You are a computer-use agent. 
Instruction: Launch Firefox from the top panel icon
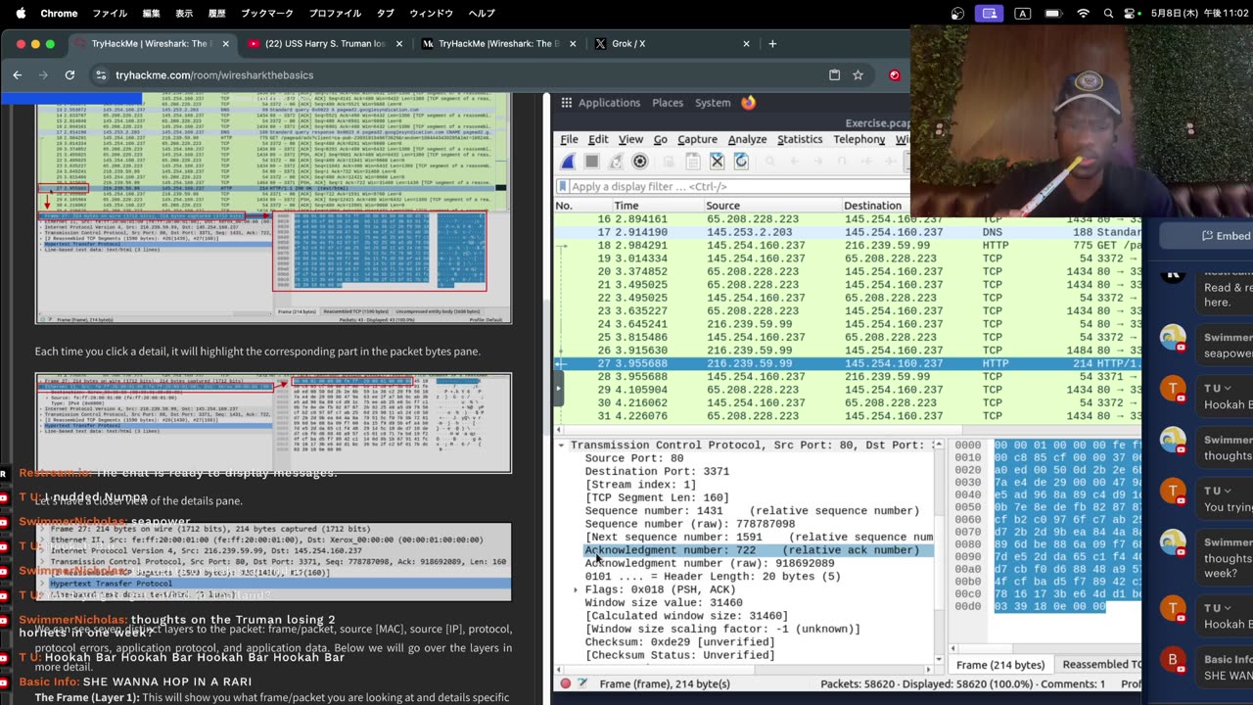(749, 103)
